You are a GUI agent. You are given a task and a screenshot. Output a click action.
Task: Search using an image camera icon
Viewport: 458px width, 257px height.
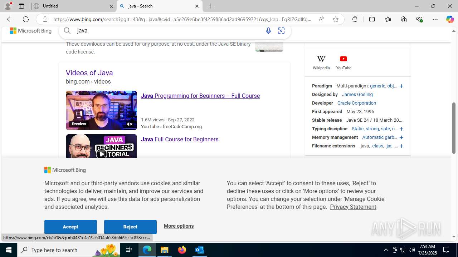281,31
